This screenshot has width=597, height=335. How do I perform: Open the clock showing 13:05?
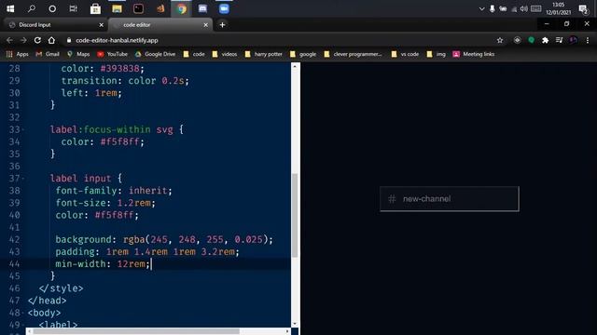click(558, 8)
